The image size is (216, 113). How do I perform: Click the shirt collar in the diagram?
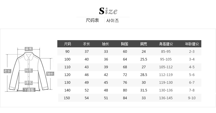click(x=29, y=57)
